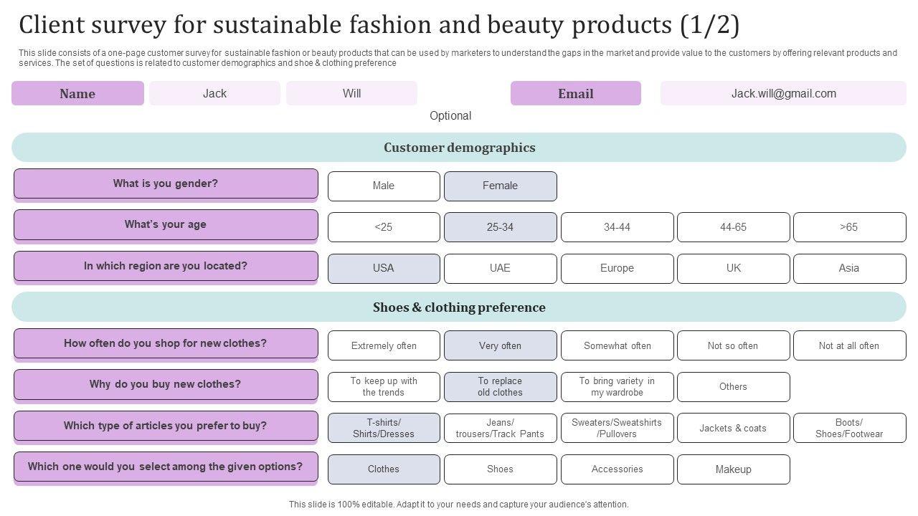Image resolution: width=918 pixels, height=516 pixels.
Task: Select Jackets & coats option
Action: [x=733, y=428]
